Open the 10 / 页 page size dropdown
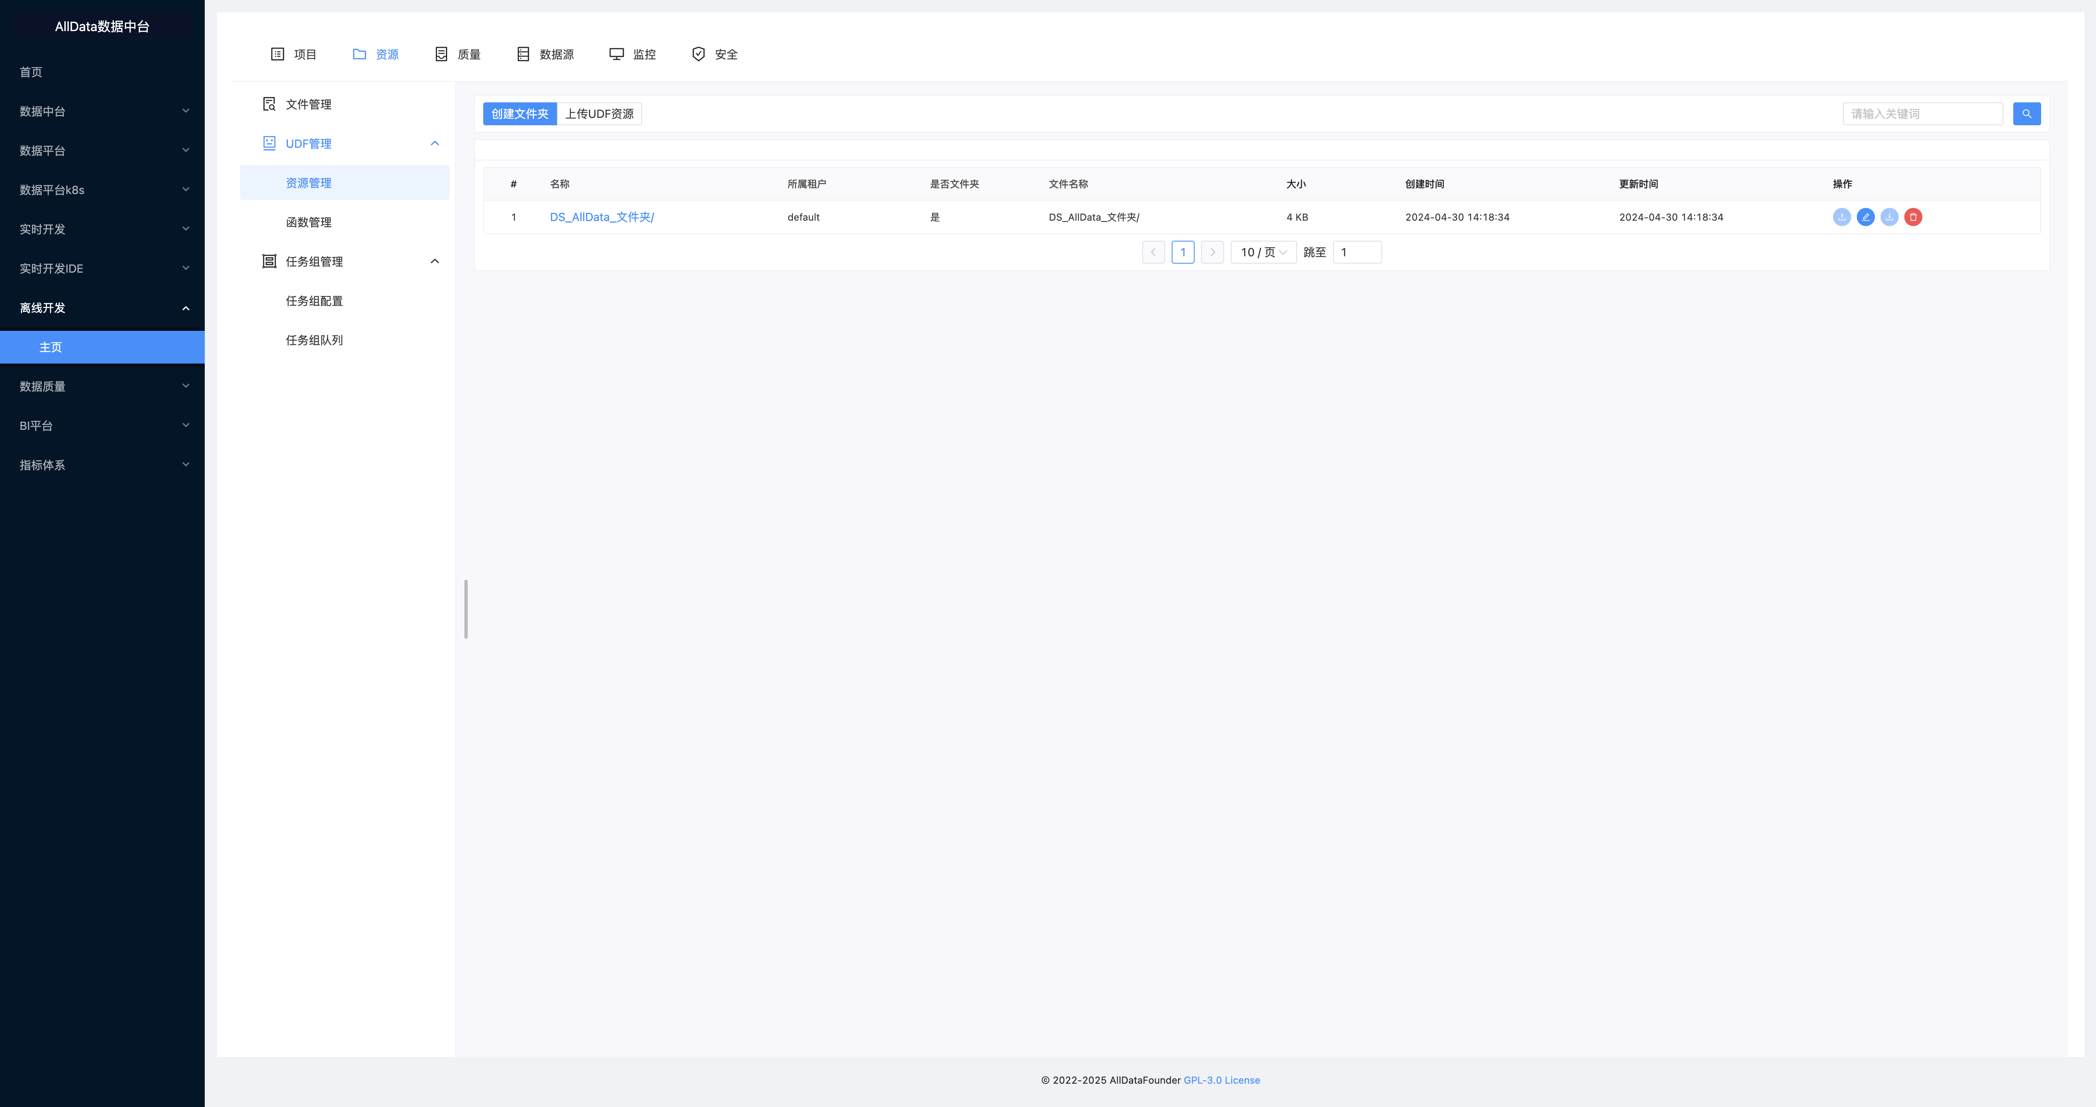This screenshot has height=1107, width=2096. pos(1263,252)
